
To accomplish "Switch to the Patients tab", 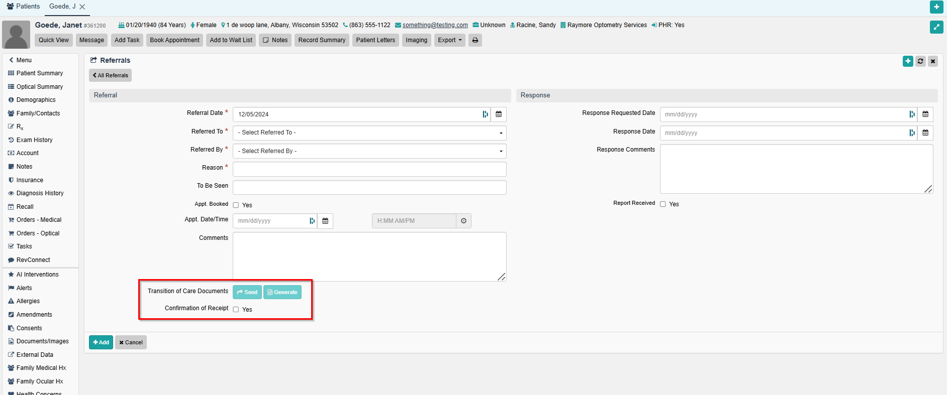I will pyautogui.click(x=23, y=7).
